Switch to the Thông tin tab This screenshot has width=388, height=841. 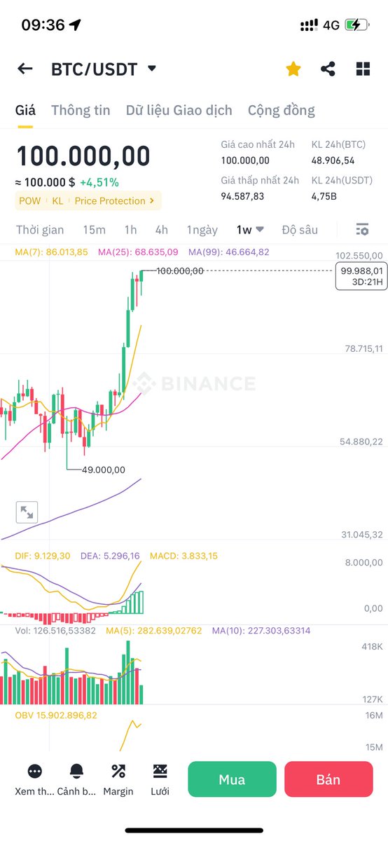(x=81, y=110)
